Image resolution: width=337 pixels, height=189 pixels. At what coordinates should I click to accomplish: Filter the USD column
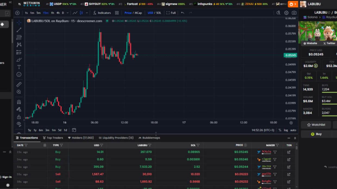tap(102, 145)
